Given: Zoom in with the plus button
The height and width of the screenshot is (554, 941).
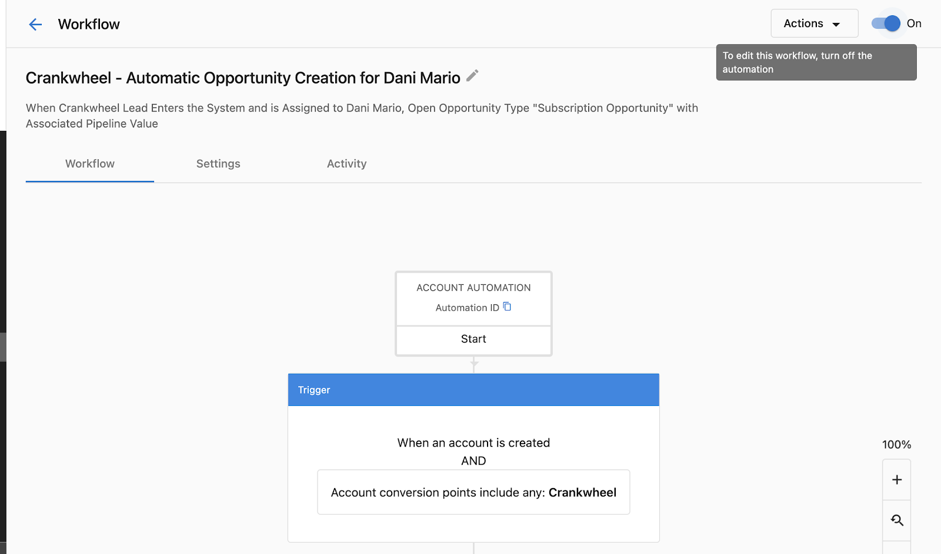Looking at the screenshot, I should coord(897,480).
